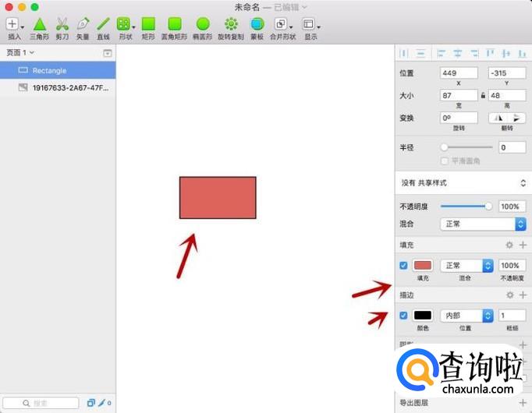Align selected layer to right edge
Viewport: 532px width, 413px height.
474,53
